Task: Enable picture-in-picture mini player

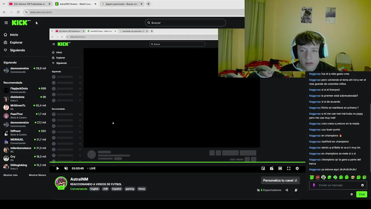Action: tap(263, 168)
